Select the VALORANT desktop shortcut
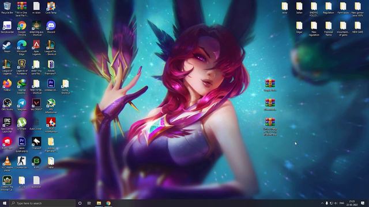This screenshot has width=369, height=207. tap(36, 105)
